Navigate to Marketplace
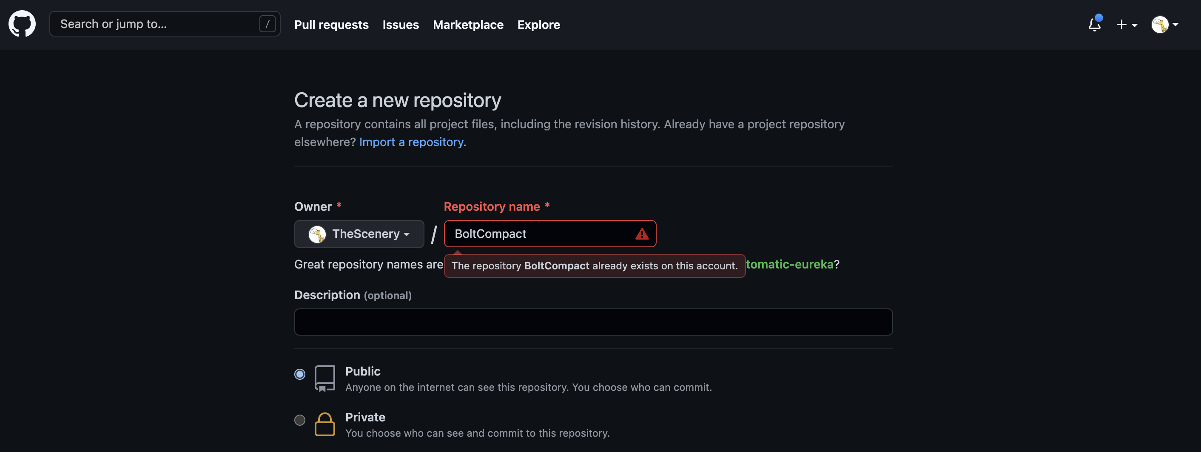Image resolution: width=1201 pixels, height=452 pixels. (x=468, y=25)
